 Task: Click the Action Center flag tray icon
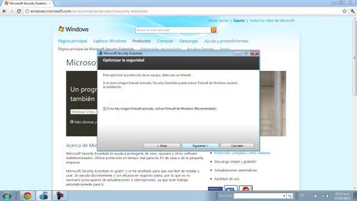click(316, 196)
